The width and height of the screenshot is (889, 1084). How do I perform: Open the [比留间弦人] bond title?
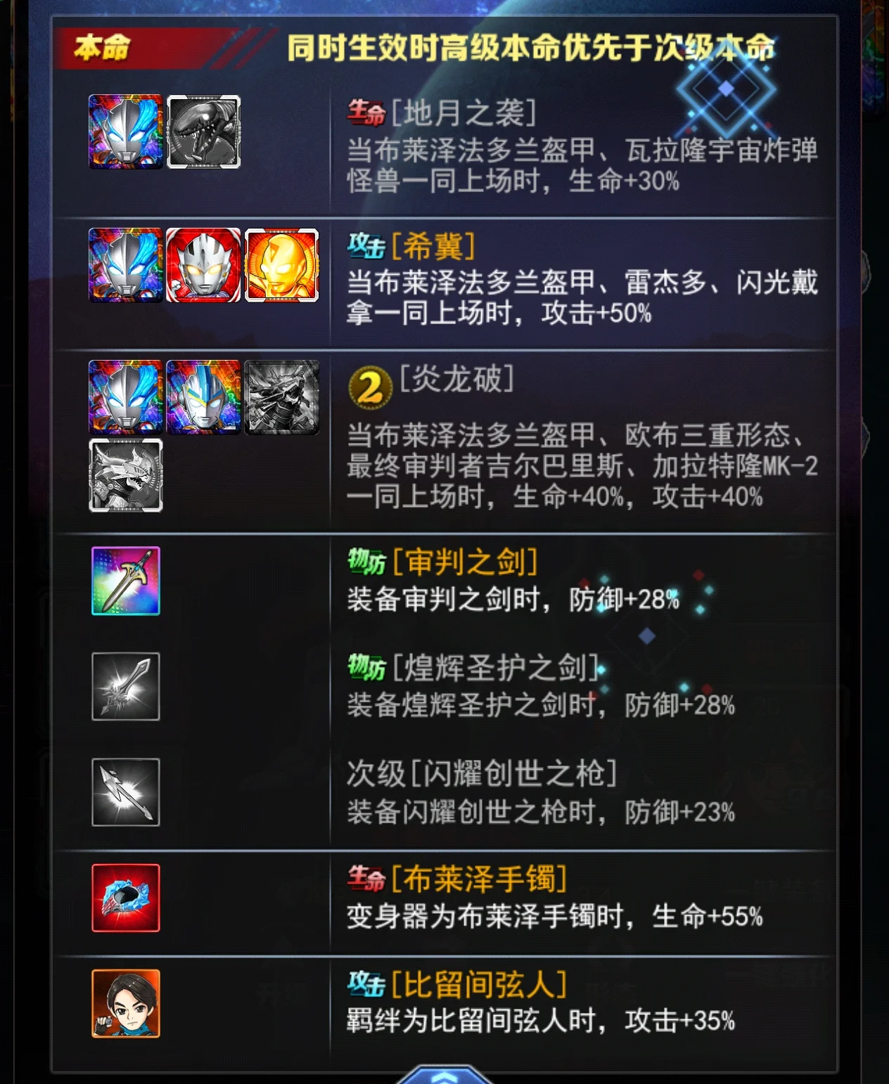[x=479, y=984]
